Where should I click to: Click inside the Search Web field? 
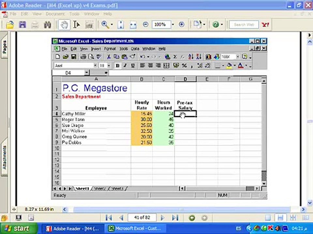244,24
